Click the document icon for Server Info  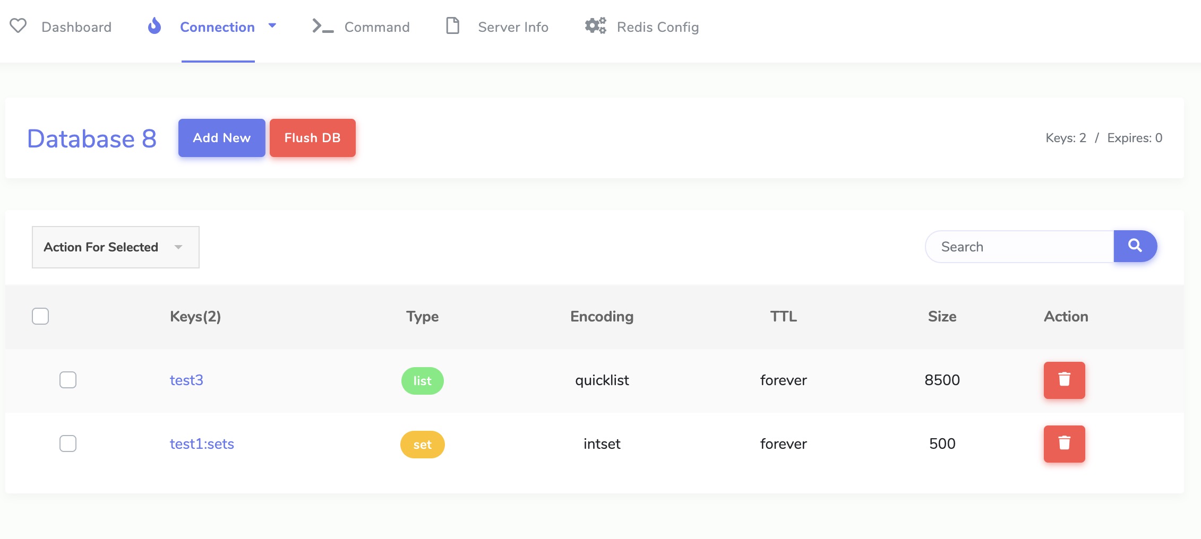click(452, 25)
